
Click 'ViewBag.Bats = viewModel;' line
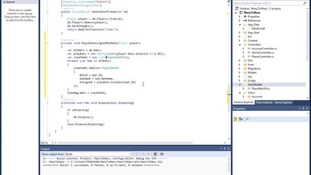(86, 93)
